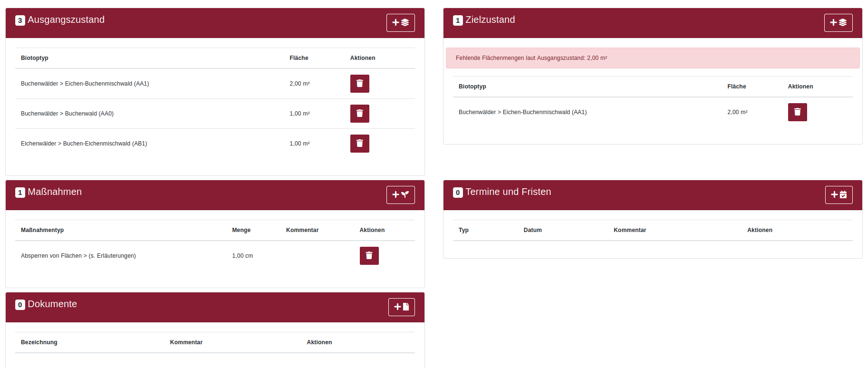Delete the Absperren von Flächen measure
This screenshot has height=368, width=867.
(x=369, y=256)
